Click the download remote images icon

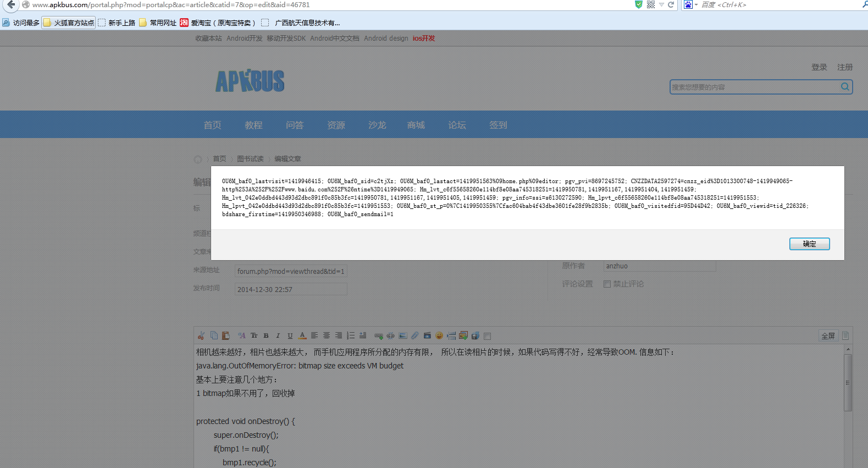click(x=463, y=335)
